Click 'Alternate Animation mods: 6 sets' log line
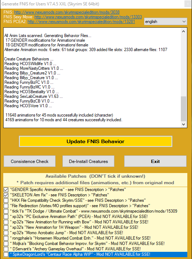 (86, 50)
